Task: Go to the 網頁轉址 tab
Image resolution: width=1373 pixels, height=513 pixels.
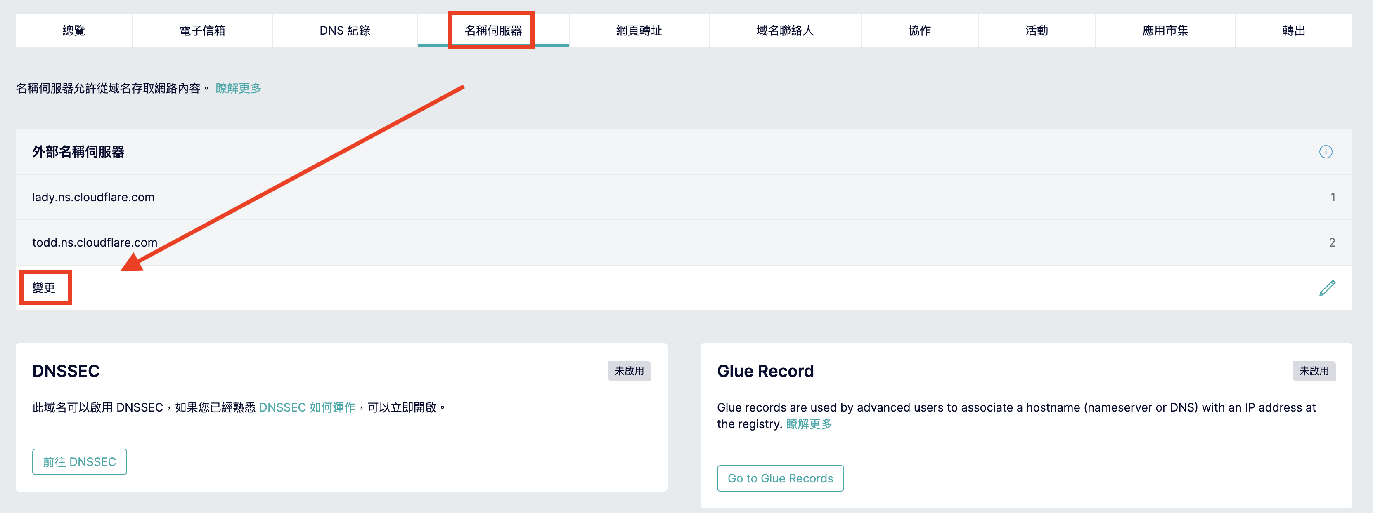Action: click(x=639, y=31)
